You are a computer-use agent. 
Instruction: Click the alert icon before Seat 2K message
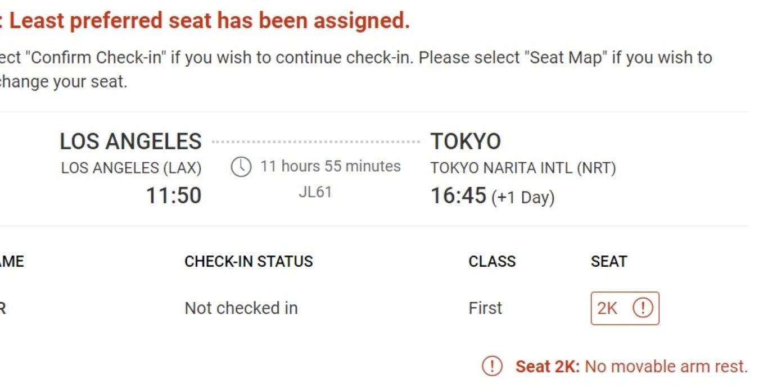(x=491, y=366)
